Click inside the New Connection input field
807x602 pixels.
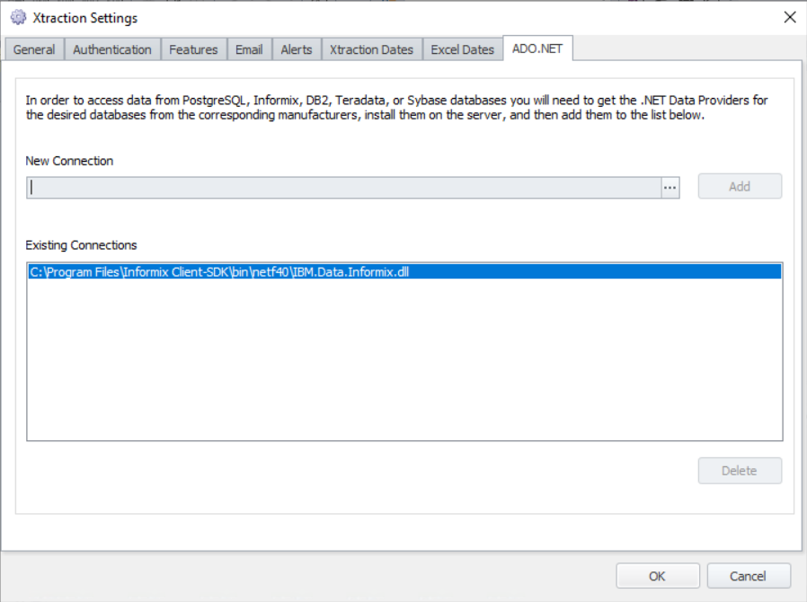(341, 187)
